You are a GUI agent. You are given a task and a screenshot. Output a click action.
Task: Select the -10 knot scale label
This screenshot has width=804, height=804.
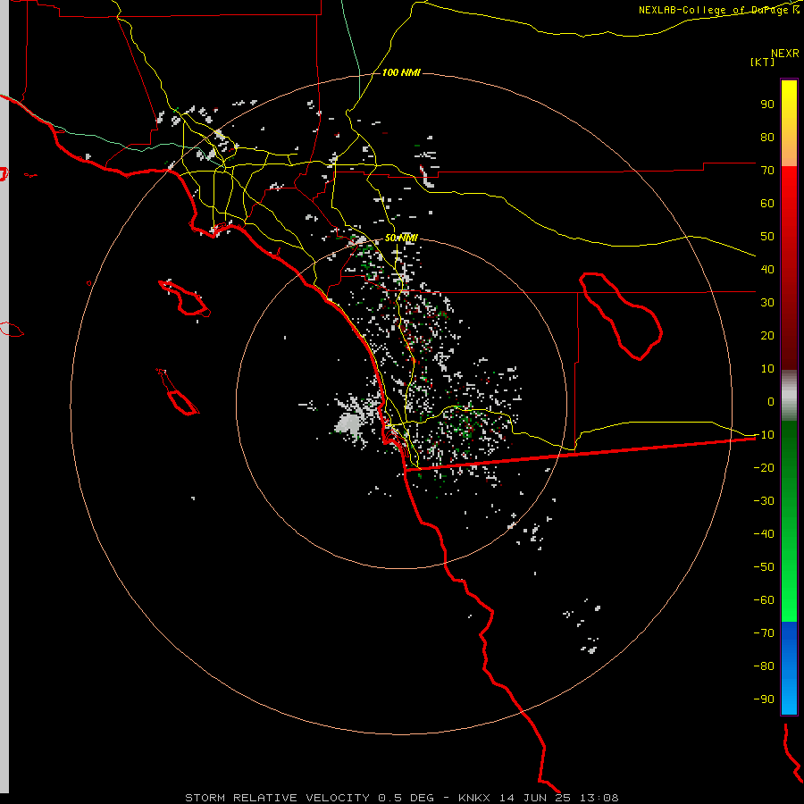[x=764, y=435]
